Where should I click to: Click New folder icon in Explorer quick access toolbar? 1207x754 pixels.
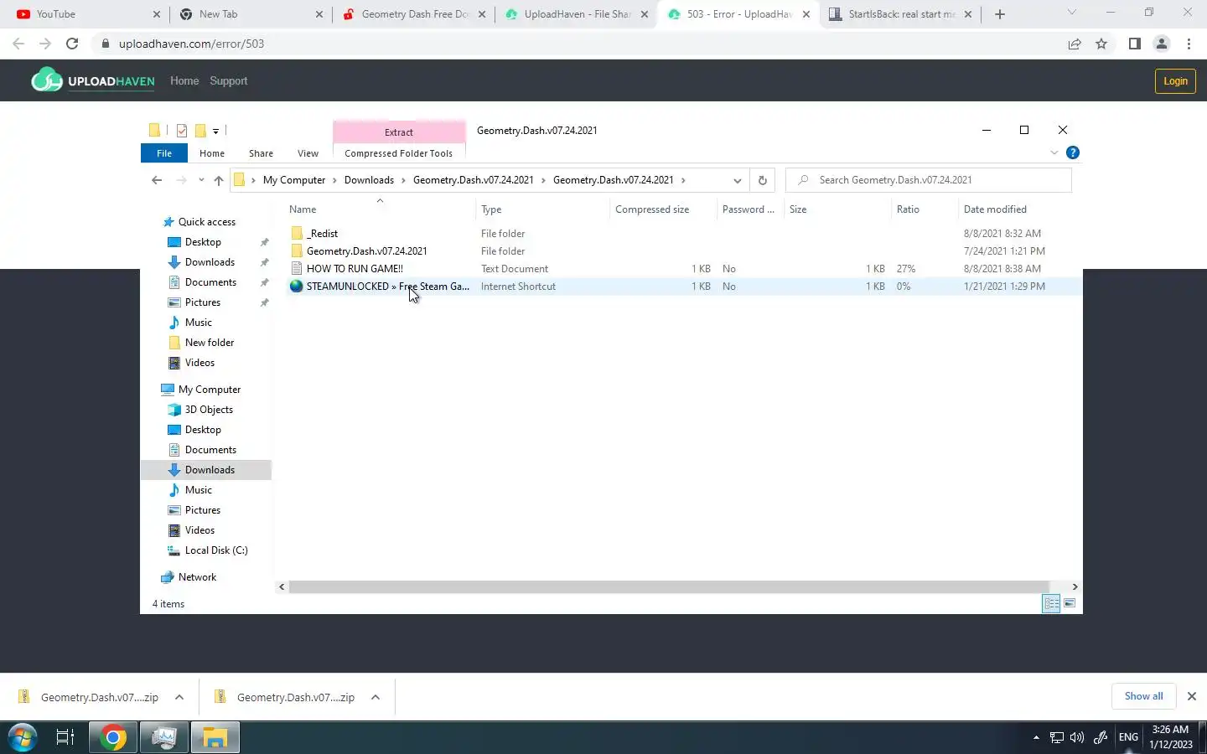pyautogui.click(x=201, y=131)
